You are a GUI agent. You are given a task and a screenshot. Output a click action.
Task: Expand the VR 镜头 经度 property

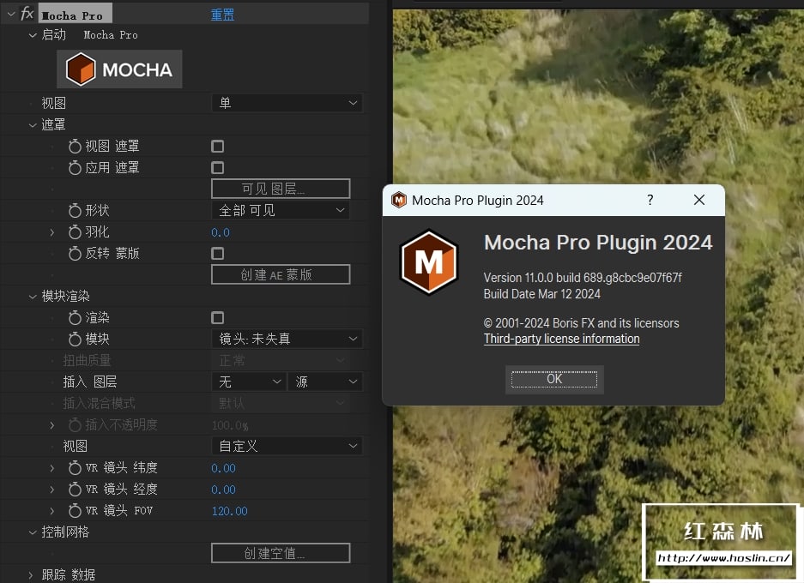pos(51,490)
